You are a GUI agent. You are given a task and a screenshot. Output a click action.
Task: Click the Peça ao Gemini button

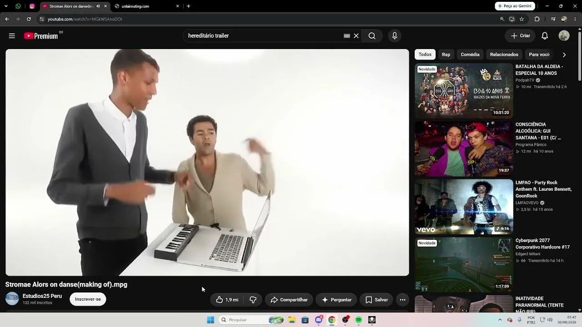[515, 6]
